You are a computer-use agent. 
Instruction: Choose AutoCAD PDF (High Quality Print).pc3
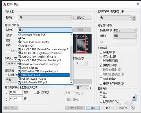click(x=44, y=53)
